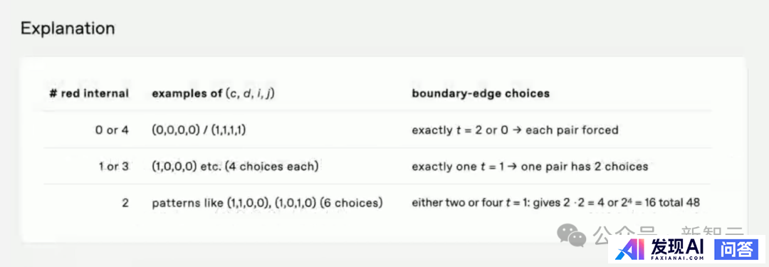This screenshot has width=769, height=267.
Task: Click the white explanation table card
Action: pos(383,150)
